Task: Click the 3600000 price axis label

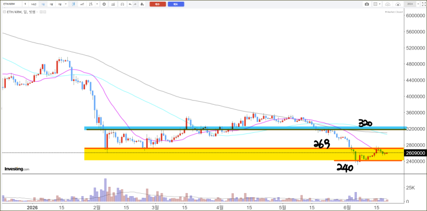Action: coord(416,113)
